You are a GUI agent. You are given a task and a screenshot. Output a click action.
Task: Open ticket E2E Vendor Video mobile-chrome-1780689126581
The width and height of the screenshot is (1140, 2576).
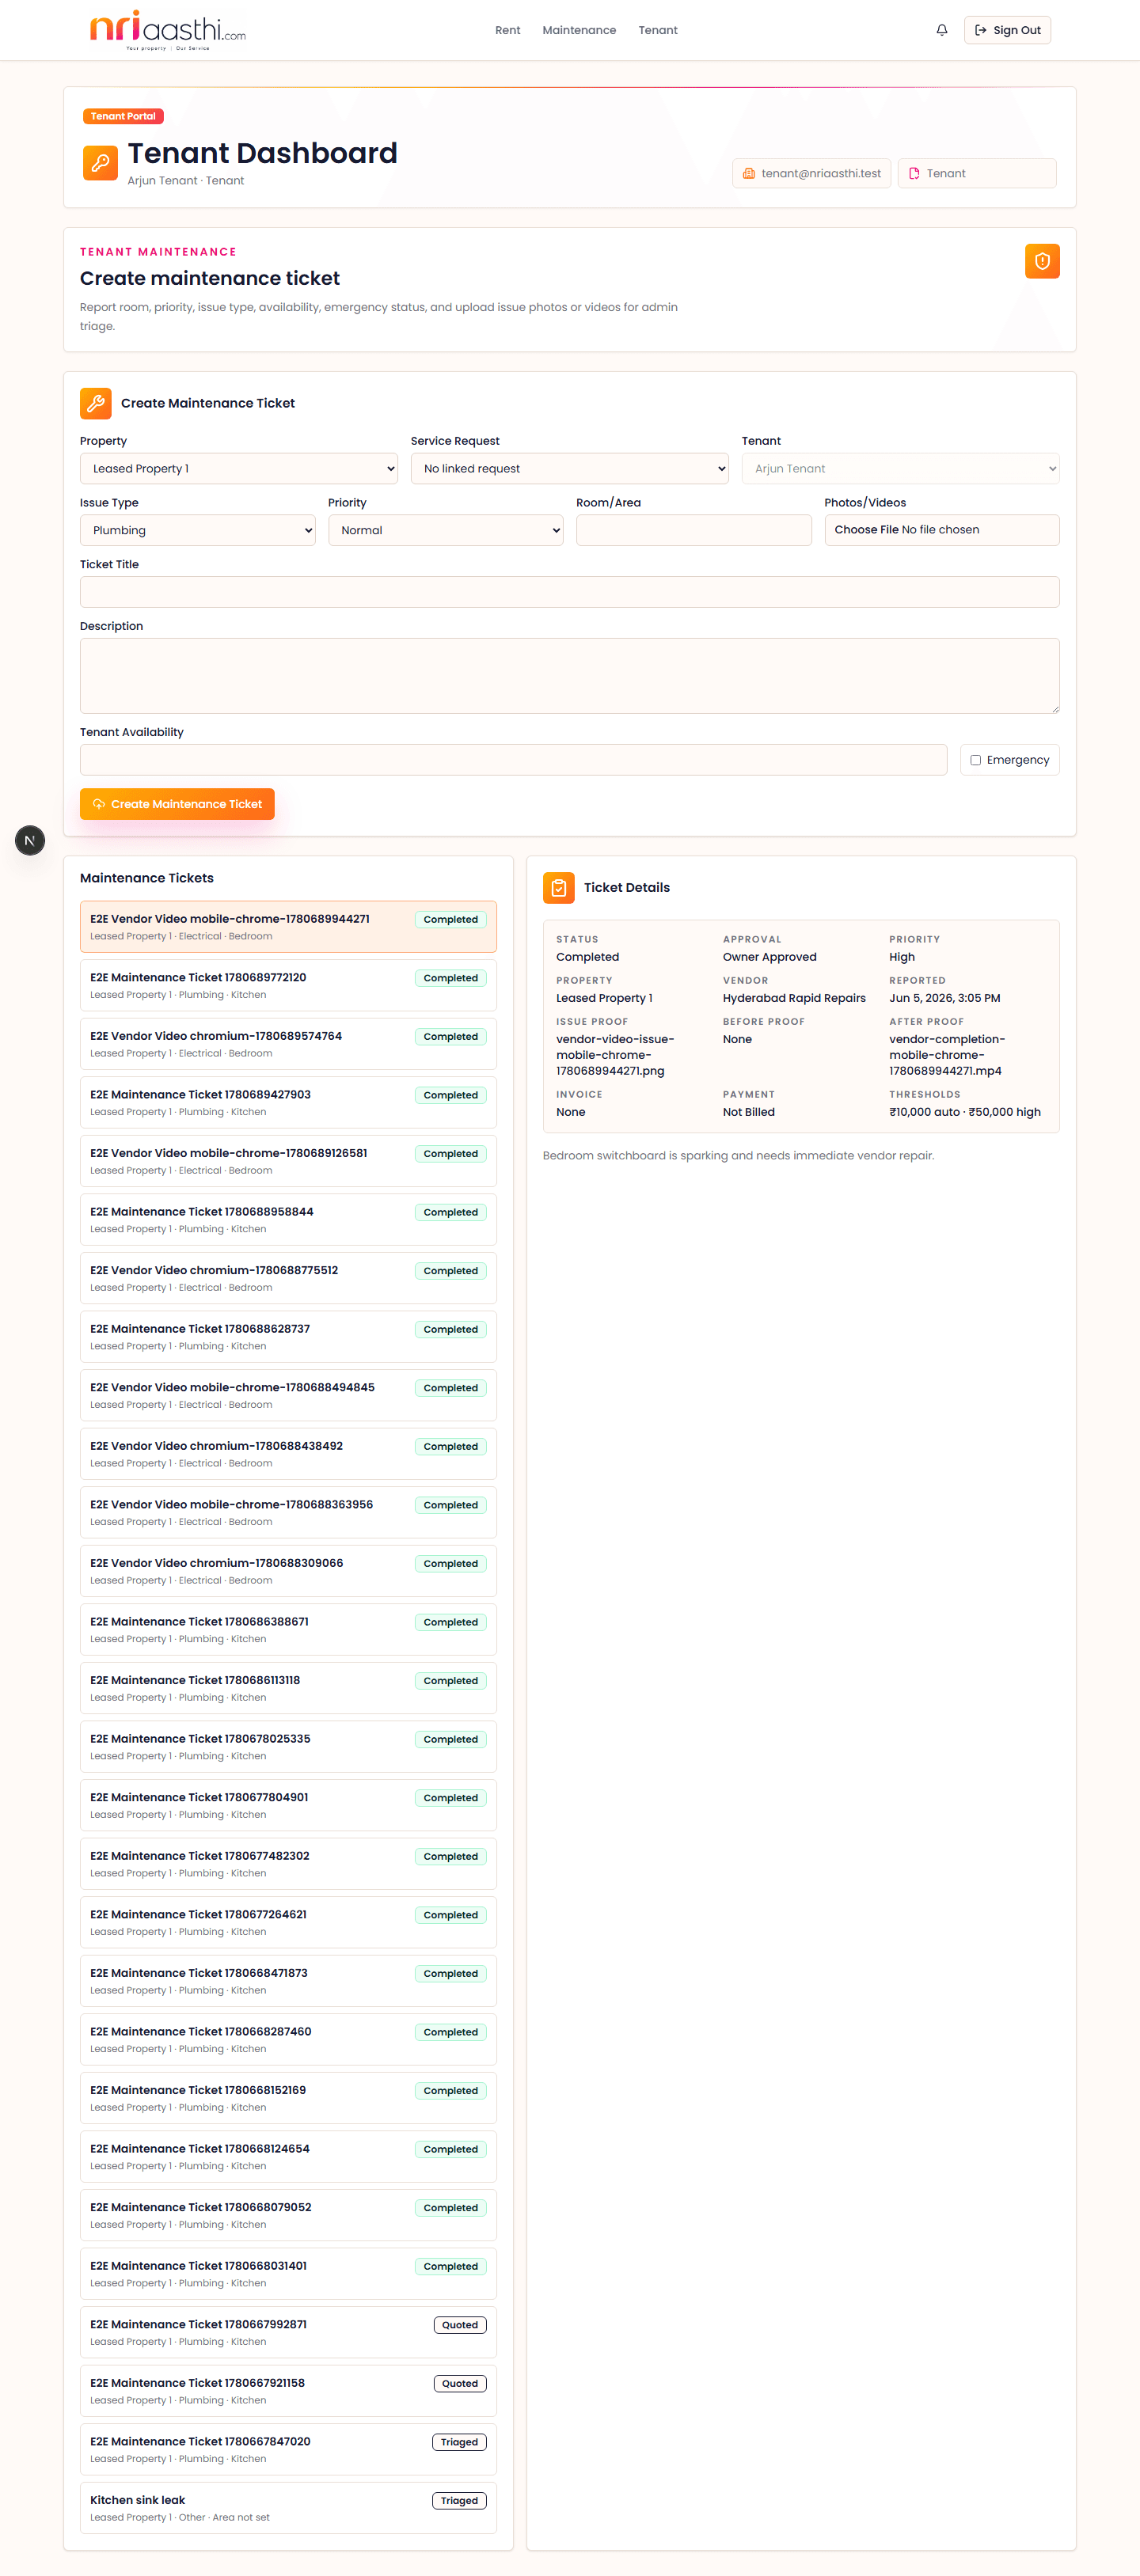[288, 1161]
